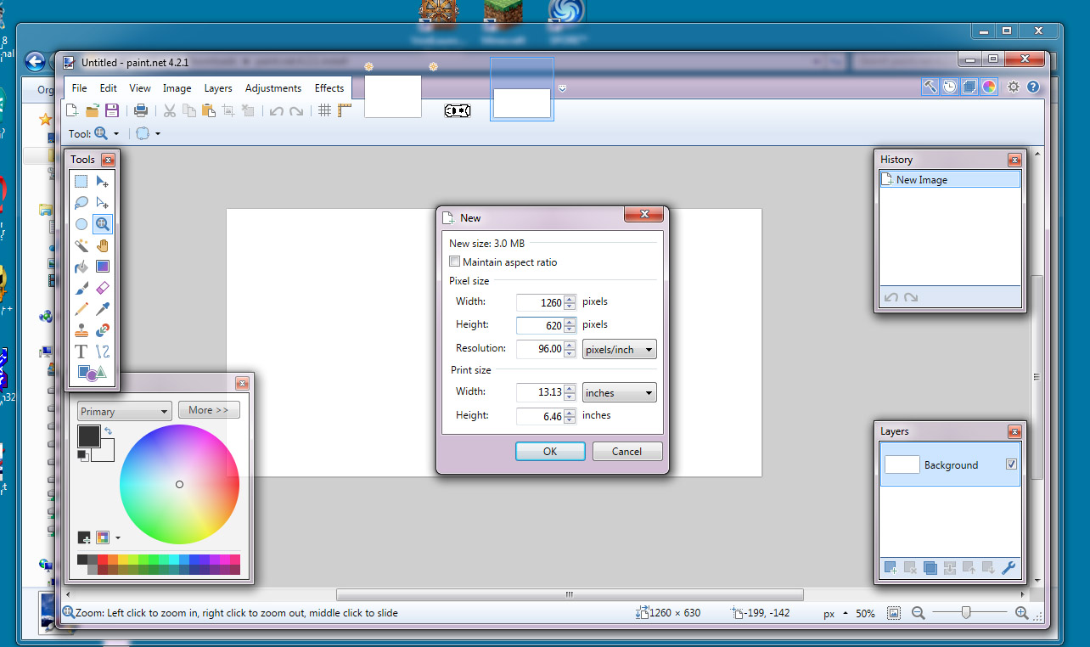Click the More >> button in Colors
The image size is (1090, 647).
pyautogui.click(x=209, y=410)
